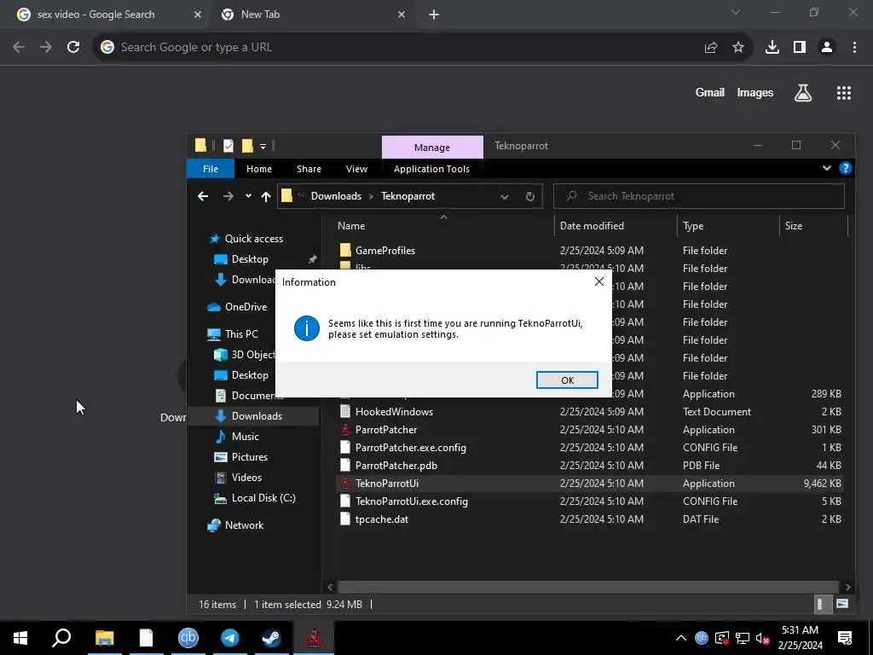
Task: Open the File menu in Explorer
Action: [x=211, y=169]
